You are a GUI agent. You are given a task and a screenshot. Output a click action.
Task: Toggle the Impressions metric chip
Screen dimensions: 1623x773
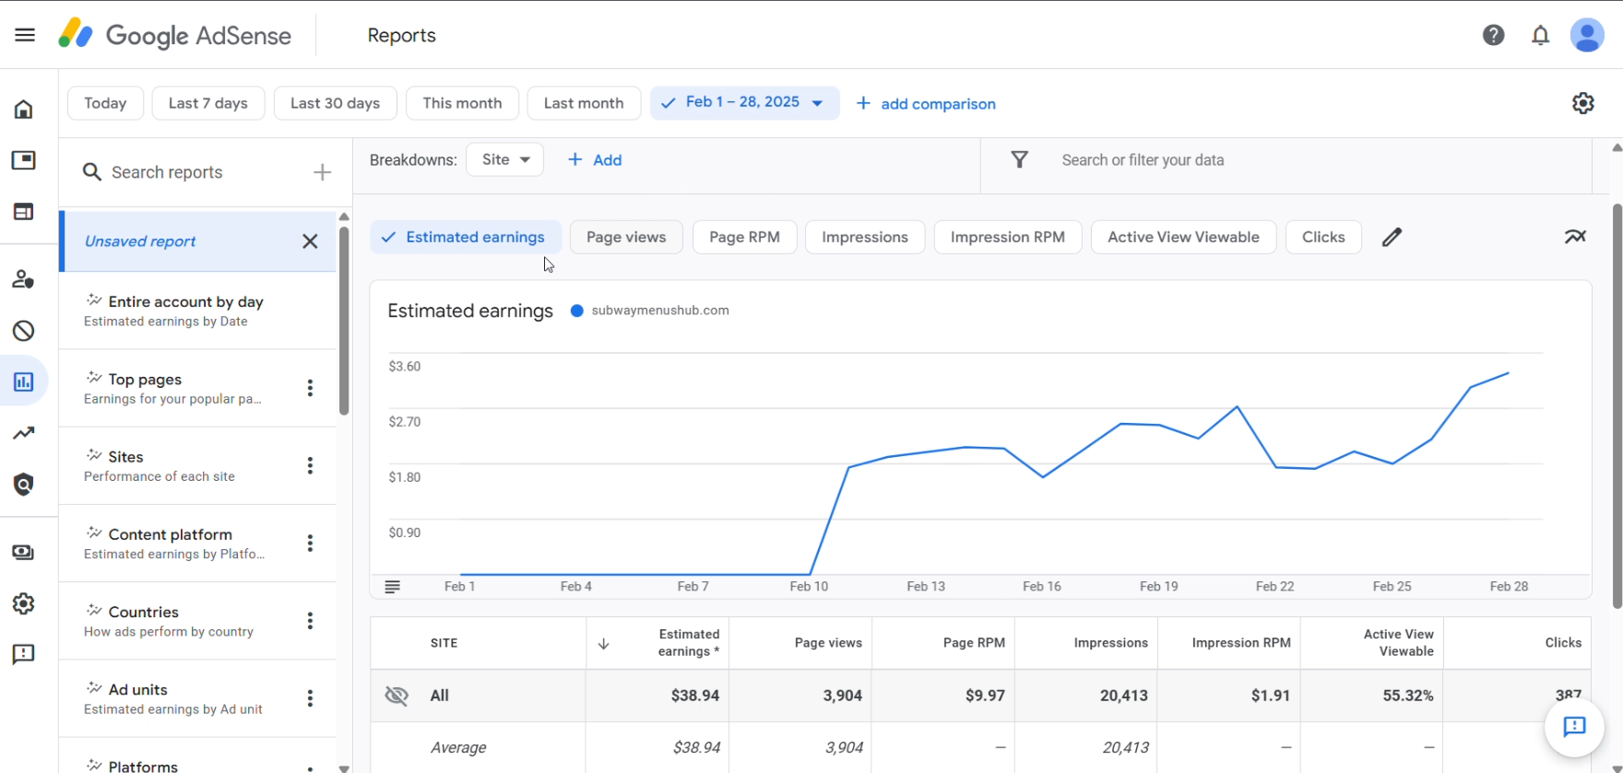(865, 238)
